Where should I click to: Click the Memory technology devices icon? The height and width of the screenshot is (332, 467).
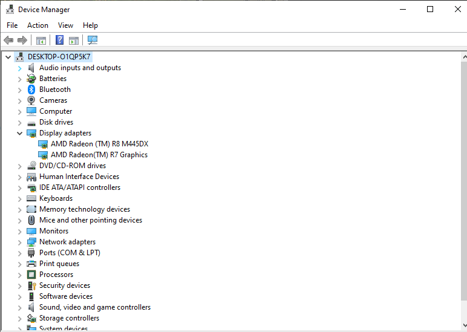click(31, 209)
